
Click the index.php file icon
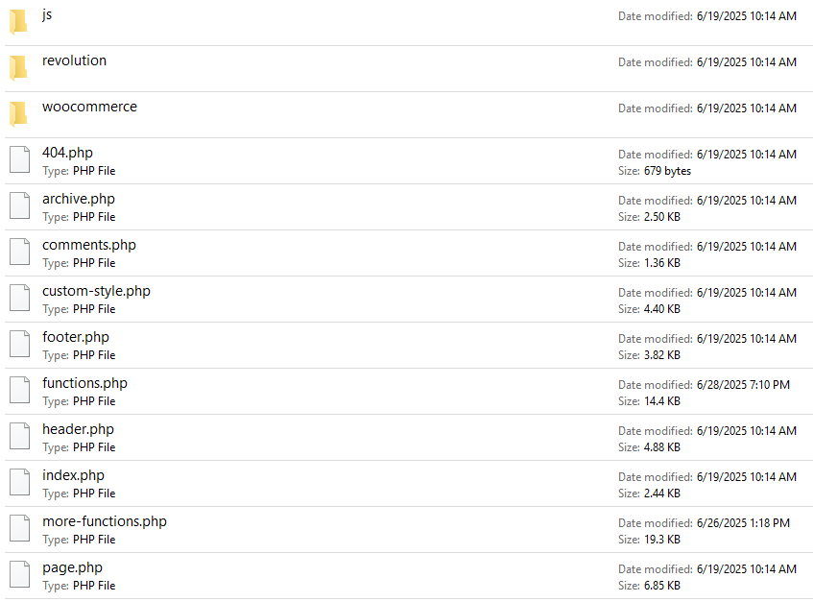coord(19,483)
